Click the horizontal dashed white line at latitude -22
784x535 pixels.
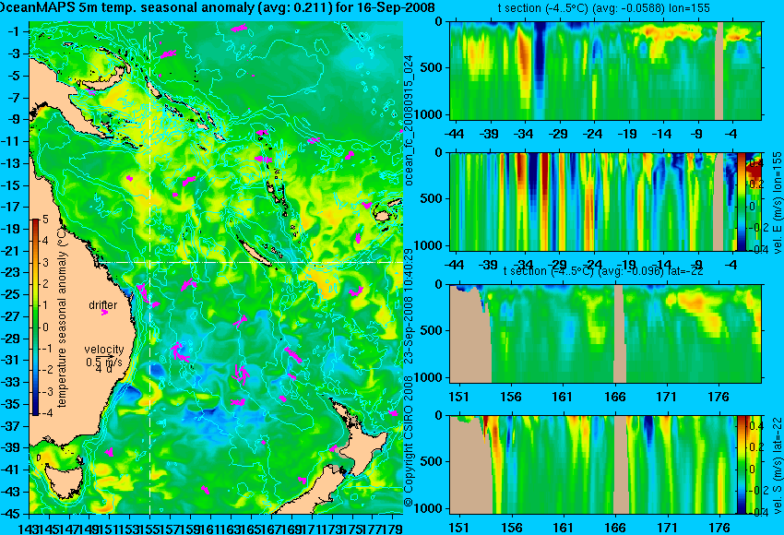click(x=250, y=262)
